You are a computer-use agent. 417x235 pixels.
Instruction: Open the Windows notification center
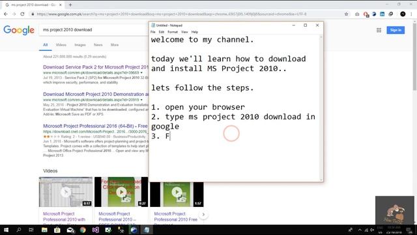pyautogui.click(x=410, y=230)
